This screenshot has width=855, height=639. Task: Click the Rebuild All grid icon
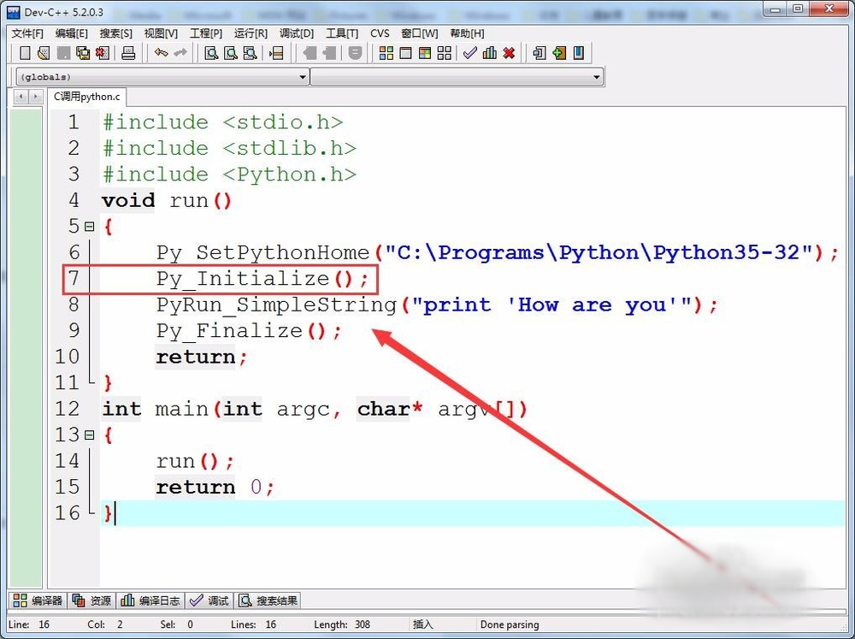[445, 53]
